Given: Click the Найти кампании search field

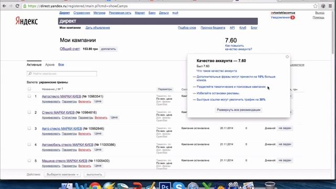Looking at the screenshot, I should click(62, 73).
